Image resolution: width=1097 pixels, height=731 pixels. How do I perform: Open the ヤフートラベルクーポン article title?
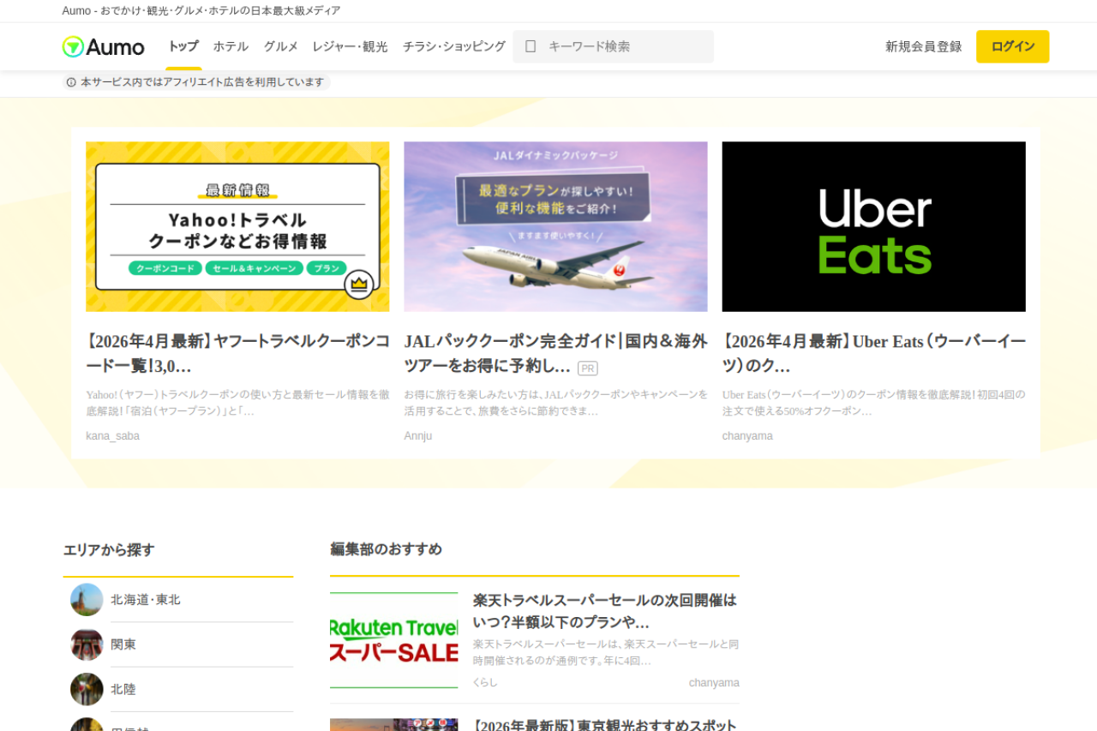point(237,353)
